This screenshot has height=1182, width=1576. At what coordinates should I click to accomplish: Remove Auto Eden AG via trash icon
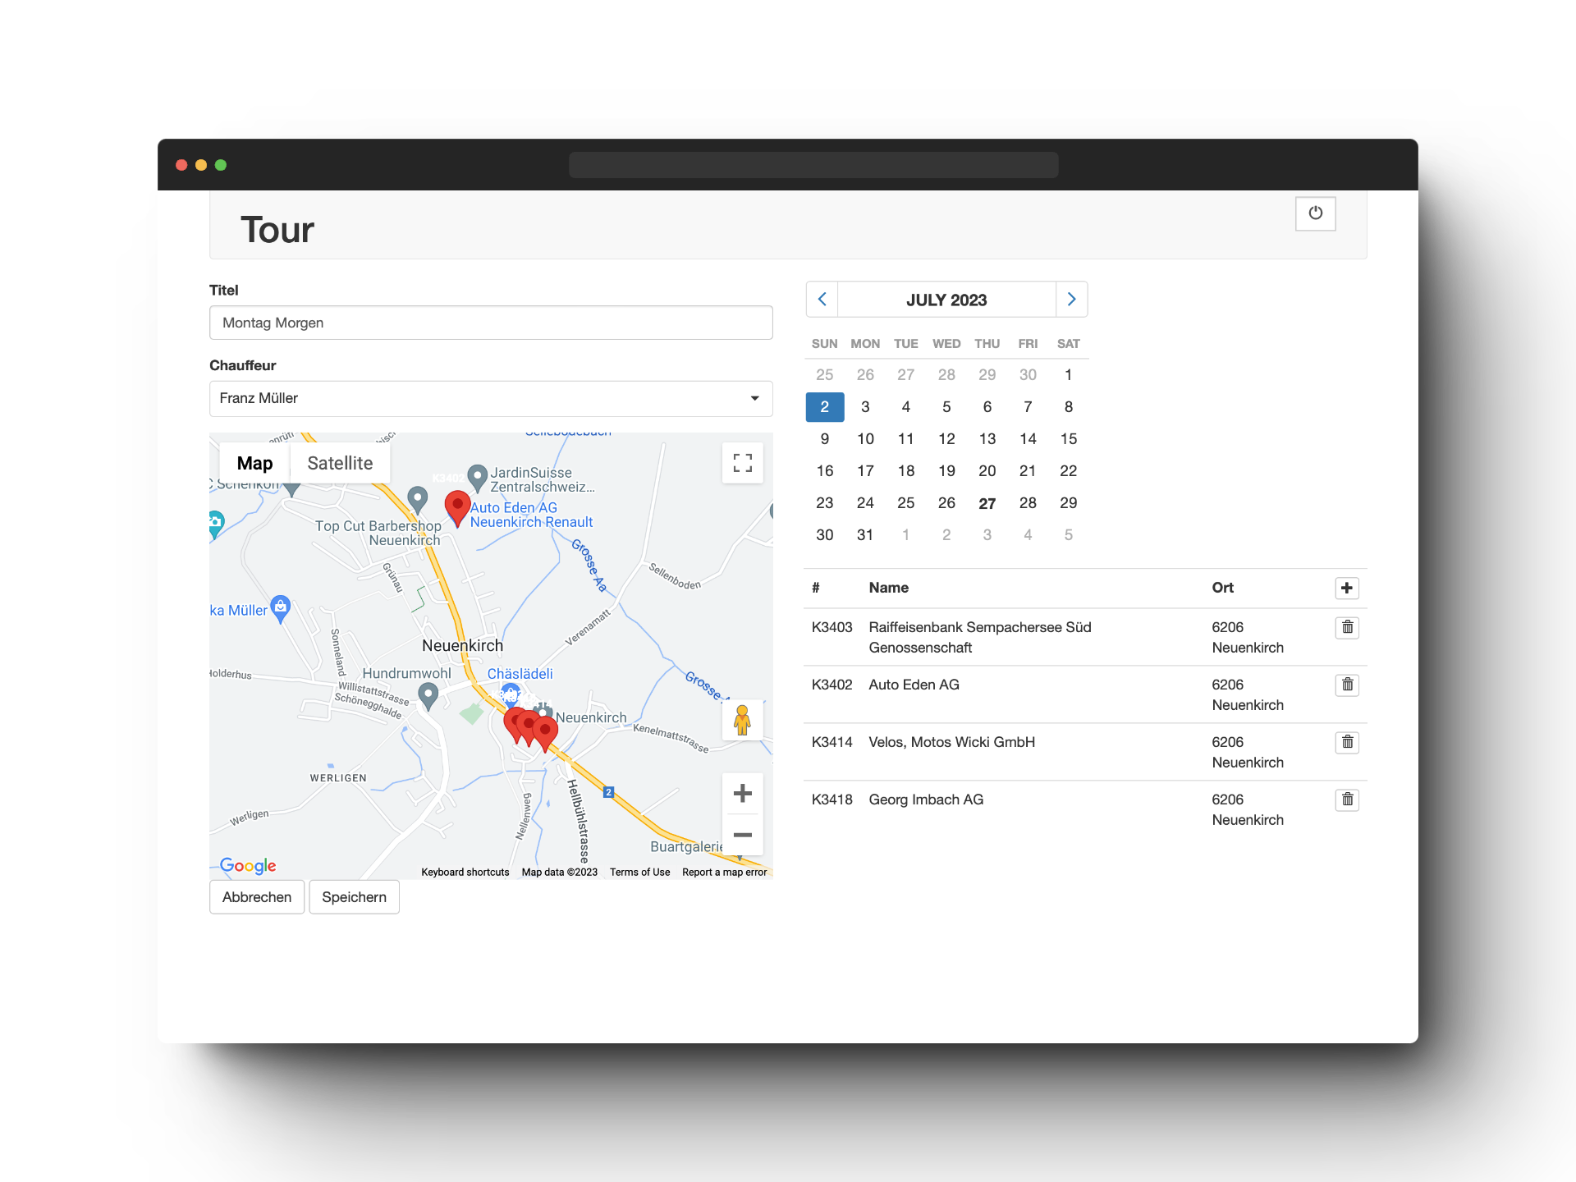(1347, 685)
